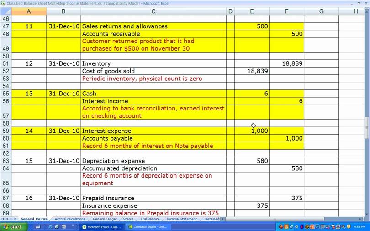Open the General Journal sheet tab
Viewport: 370px width, 231px height.
(x=34, y=219)
